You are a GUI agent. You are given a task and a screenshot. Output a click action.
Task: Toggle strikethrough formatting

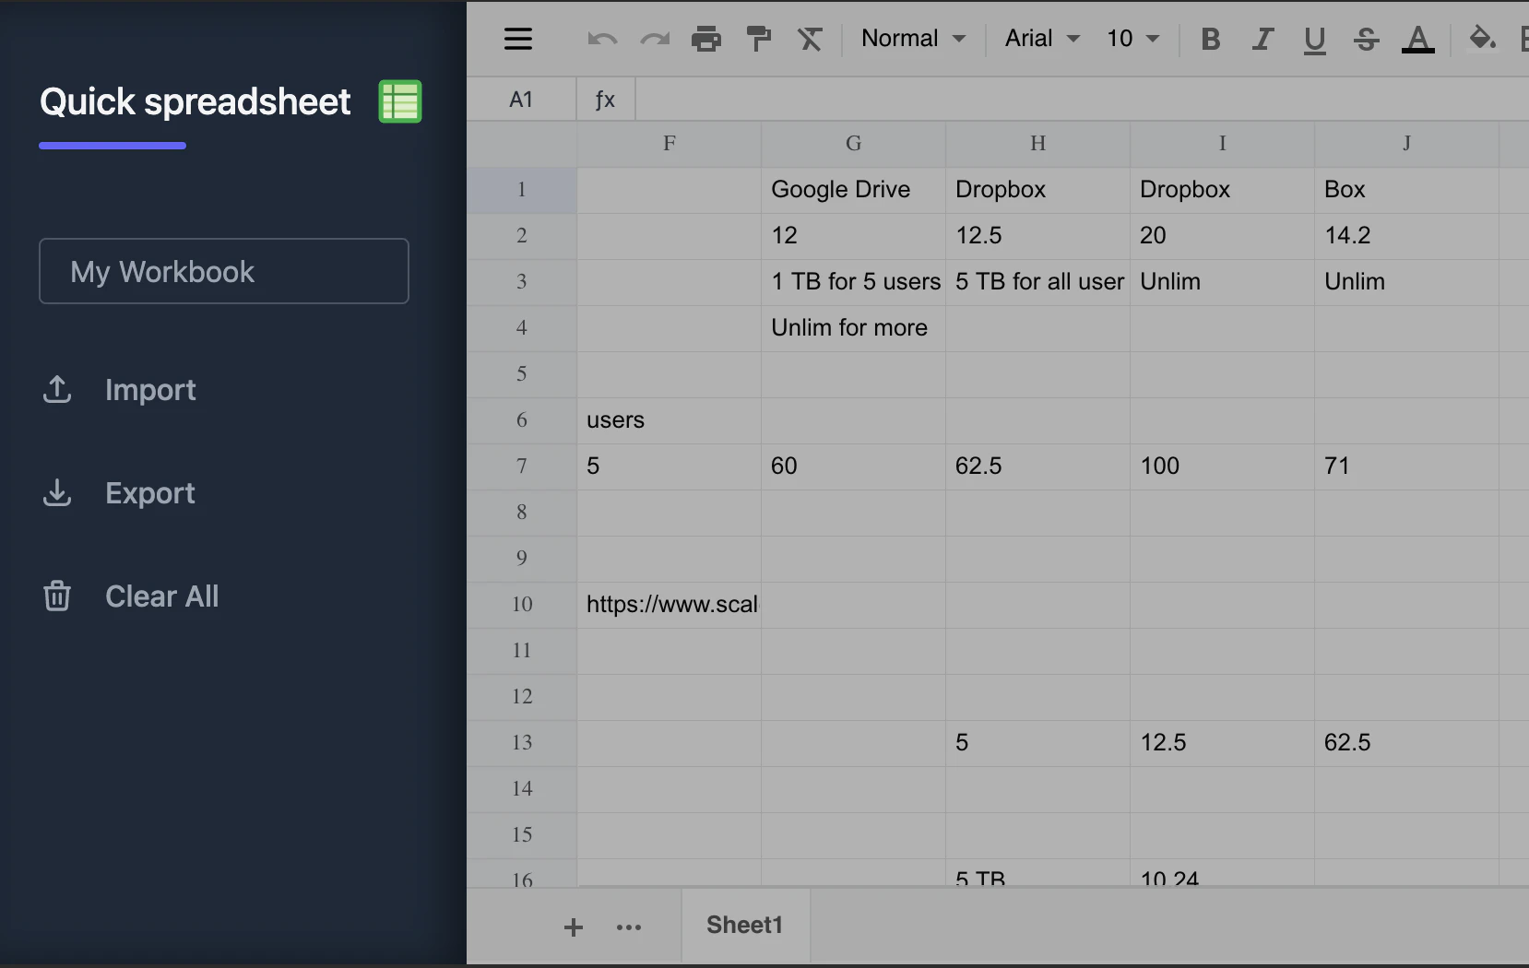1365,39
